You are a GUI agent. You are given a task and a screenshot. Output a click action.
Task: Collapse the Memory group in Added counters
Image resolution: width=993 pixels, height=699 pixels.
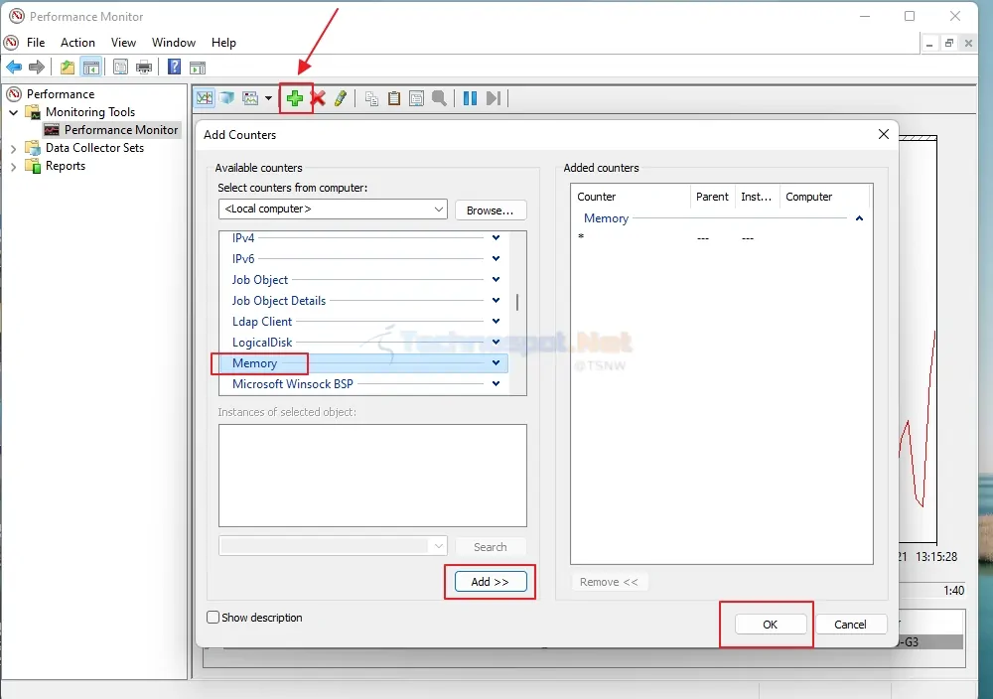pos(859,218)
